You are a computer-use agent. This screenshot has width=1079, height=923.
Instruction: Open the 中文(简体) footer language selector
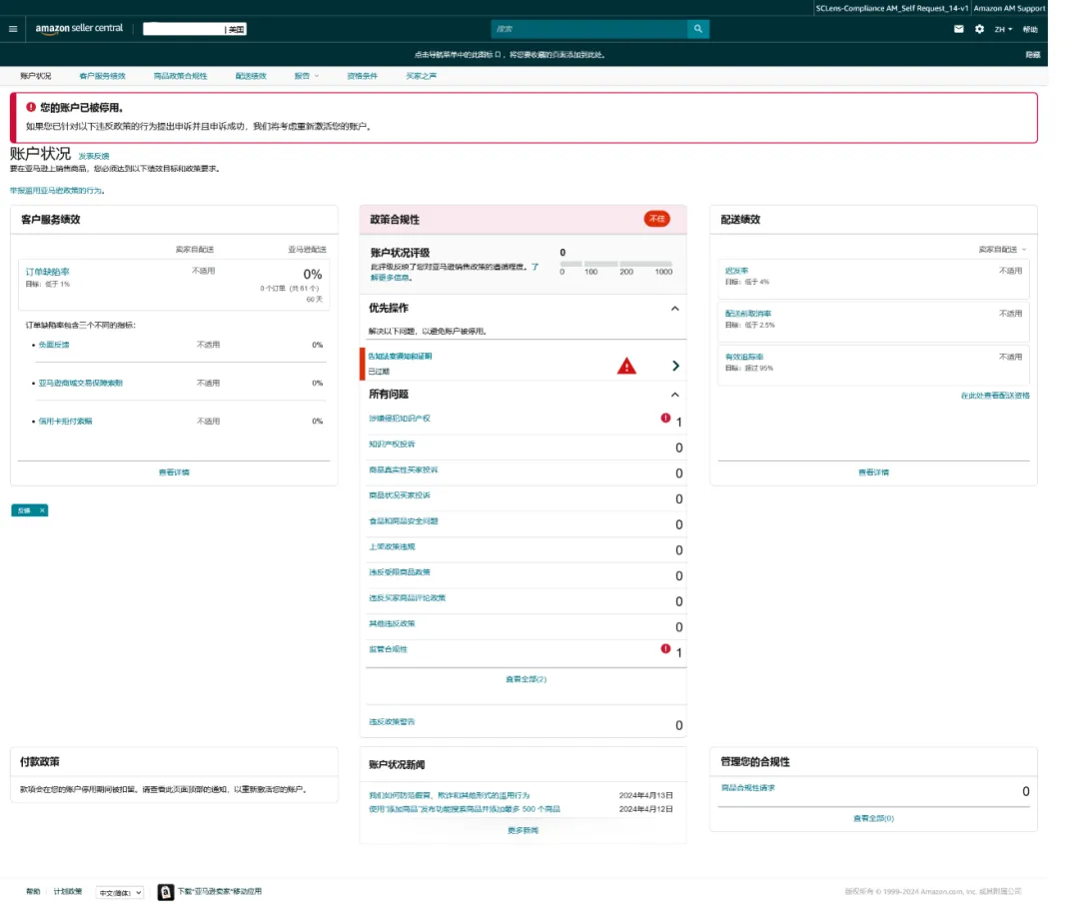120,892
